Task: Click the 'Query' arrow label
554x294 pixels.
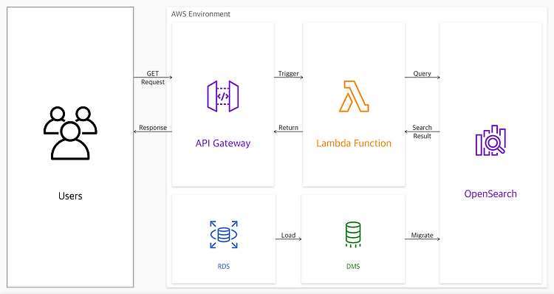Action: click(x=423, y=74)
